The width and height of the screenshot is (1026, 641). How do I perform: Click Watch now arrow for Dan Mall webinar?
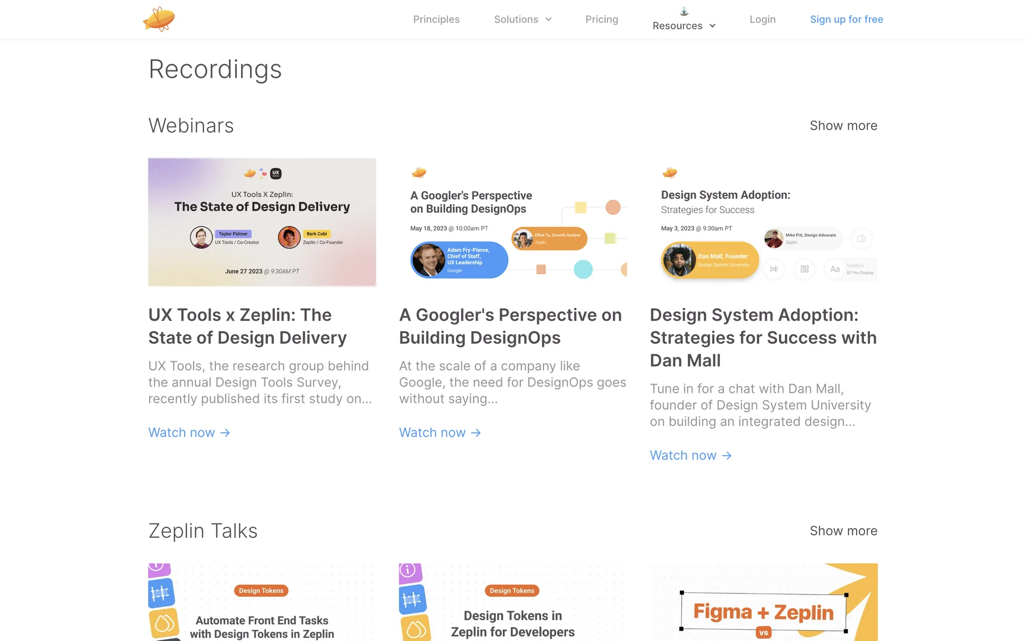(726, 456)
